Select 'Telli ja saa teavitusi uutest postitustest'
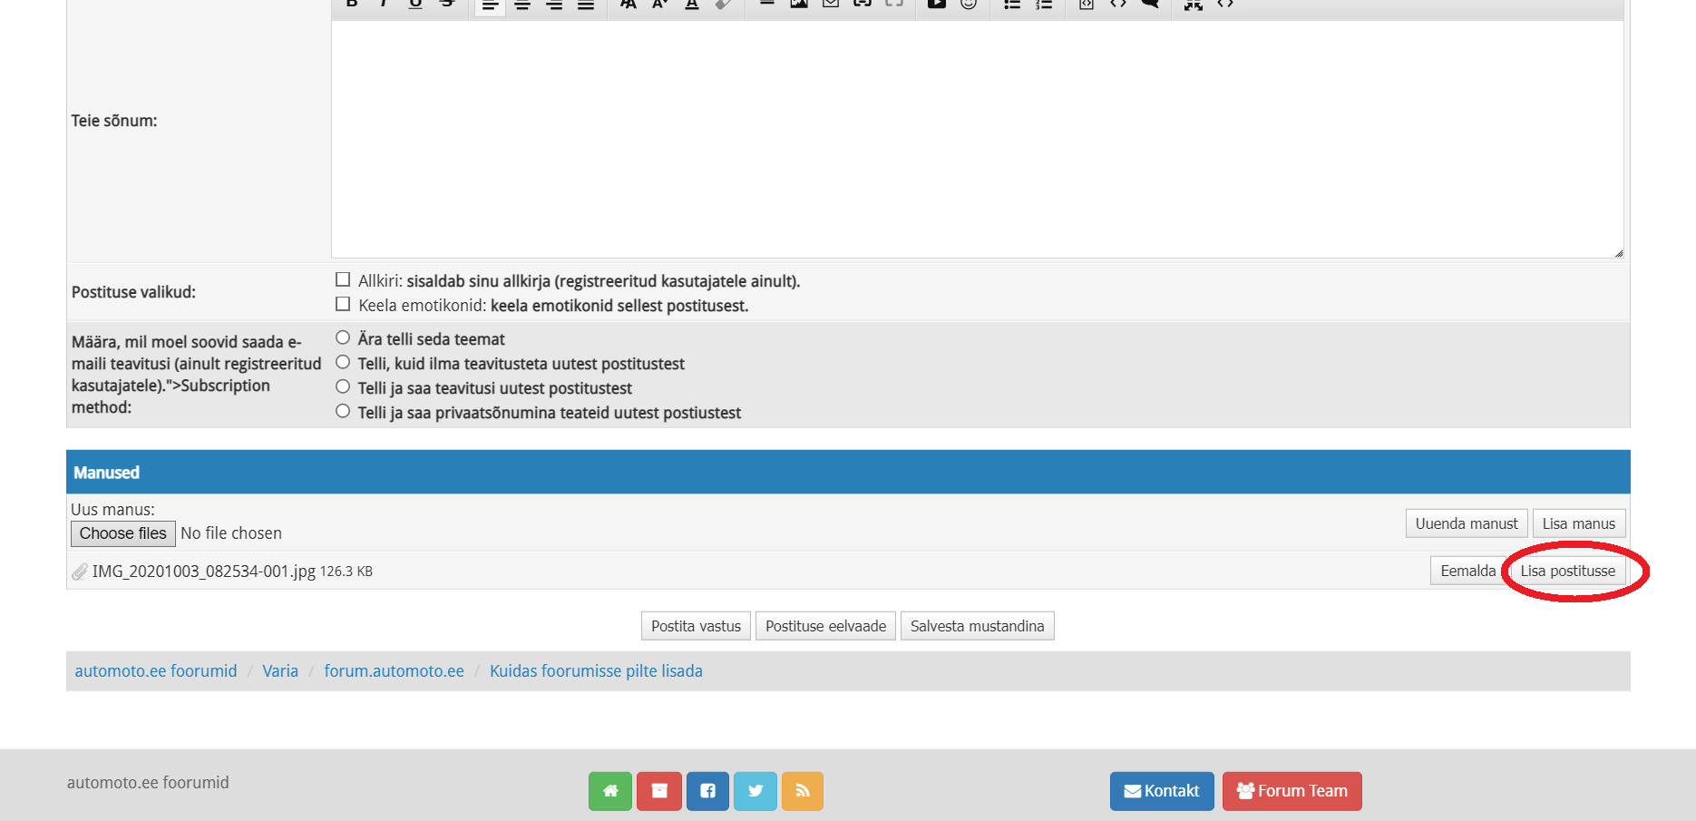The width and height of the screenshot is (1696, 821). [x=343, y=387]
